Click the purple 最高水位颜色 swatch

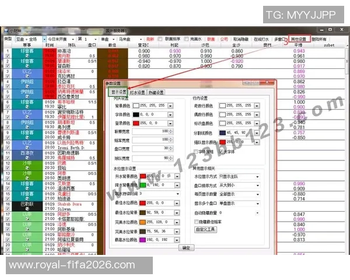(143, 240)
